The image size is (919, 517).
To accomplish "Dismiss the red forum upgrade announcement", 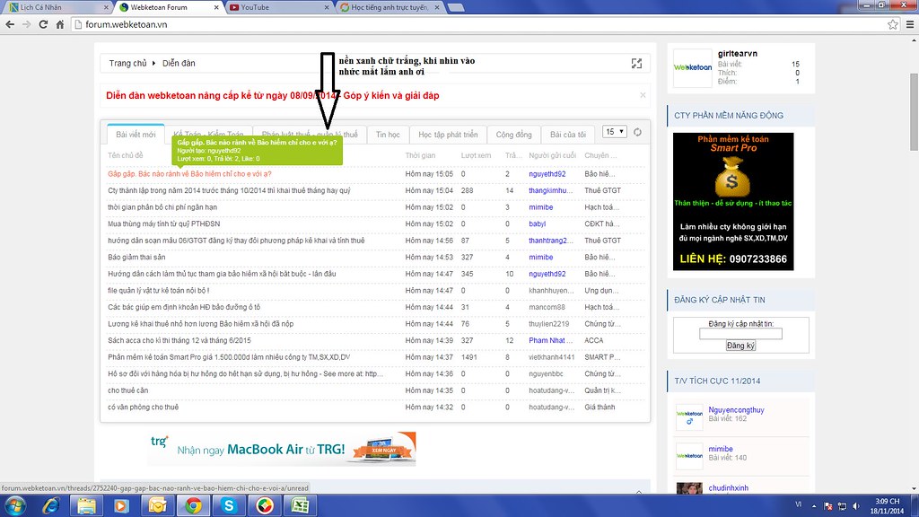I will 643,94.
